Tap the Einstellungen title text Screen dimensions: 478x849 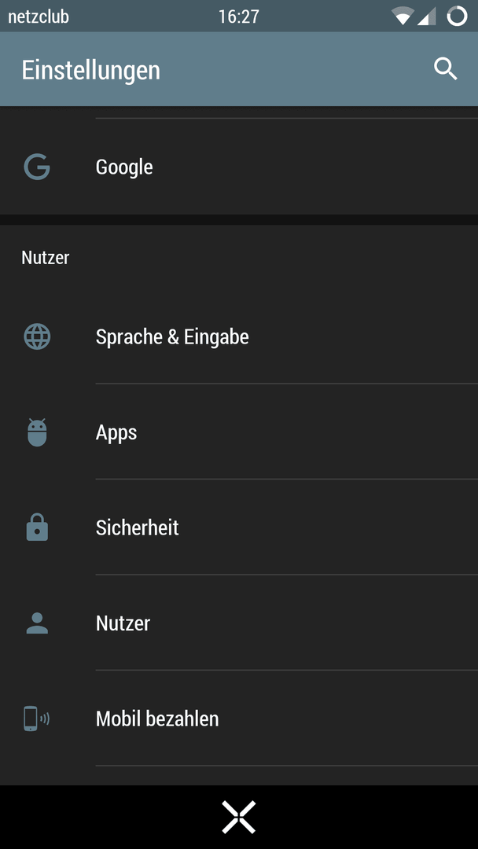click(91, 71)
